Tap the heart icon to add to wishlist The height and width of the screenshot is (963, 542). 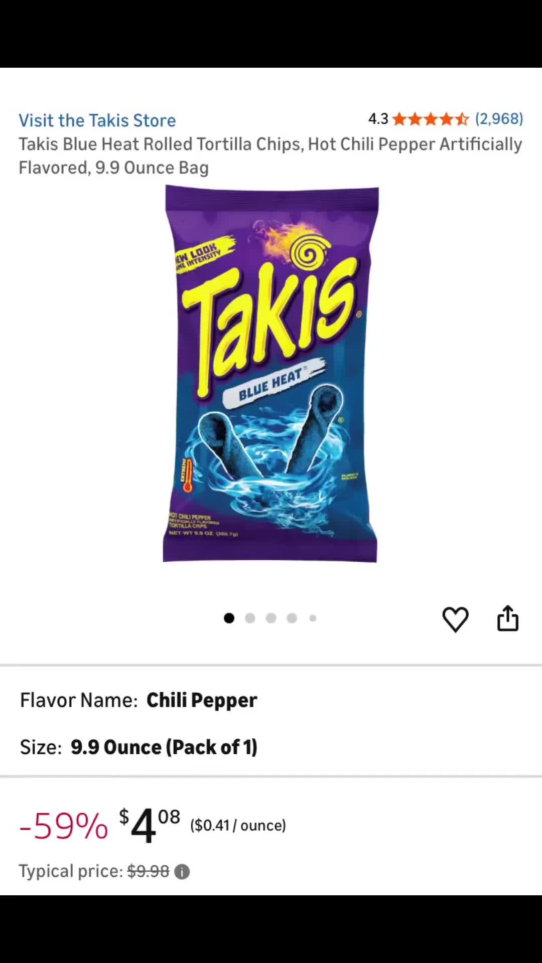(x=455, y=619)
